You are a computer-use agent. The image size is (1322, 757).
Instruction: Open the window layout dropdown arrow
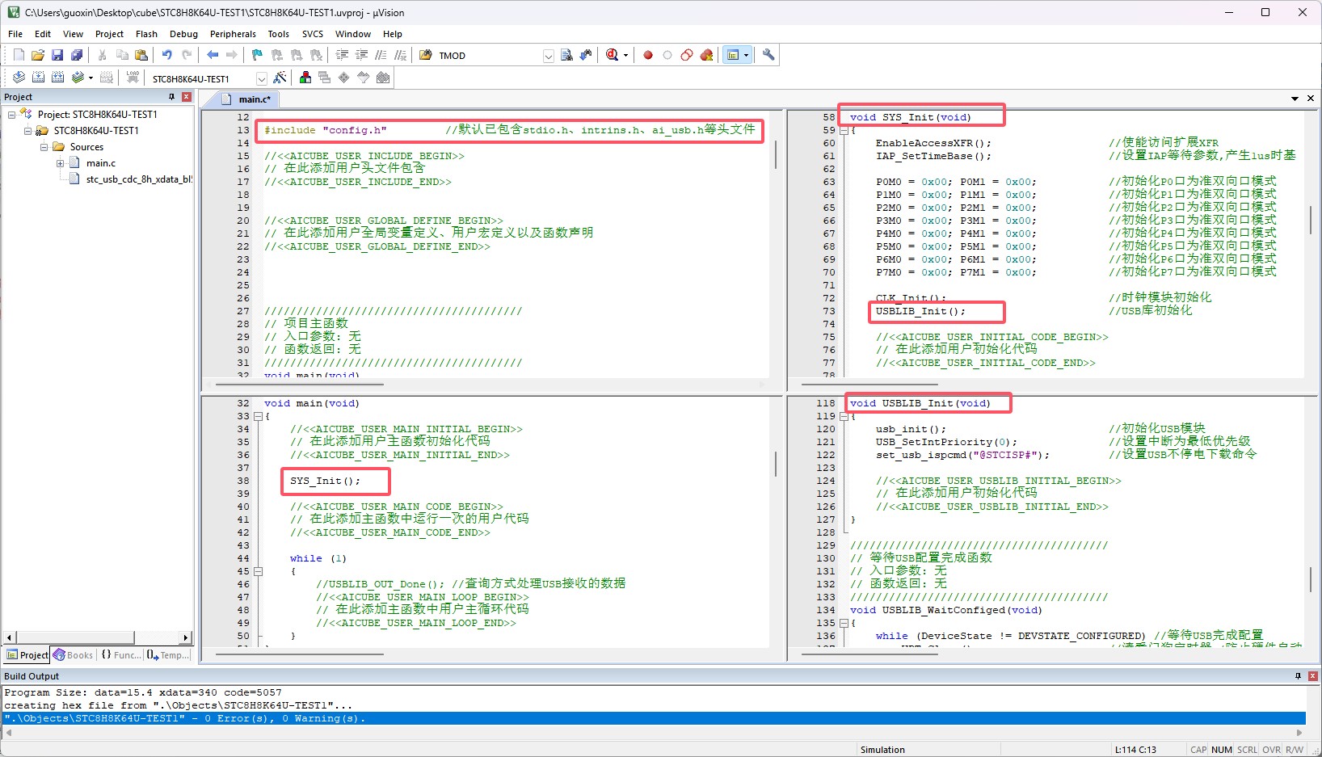coord(746,55)
